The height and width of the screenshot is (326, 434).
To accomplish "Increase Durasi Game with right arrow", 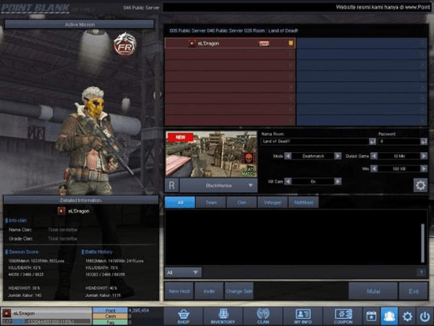I will [x=422, y=156].
